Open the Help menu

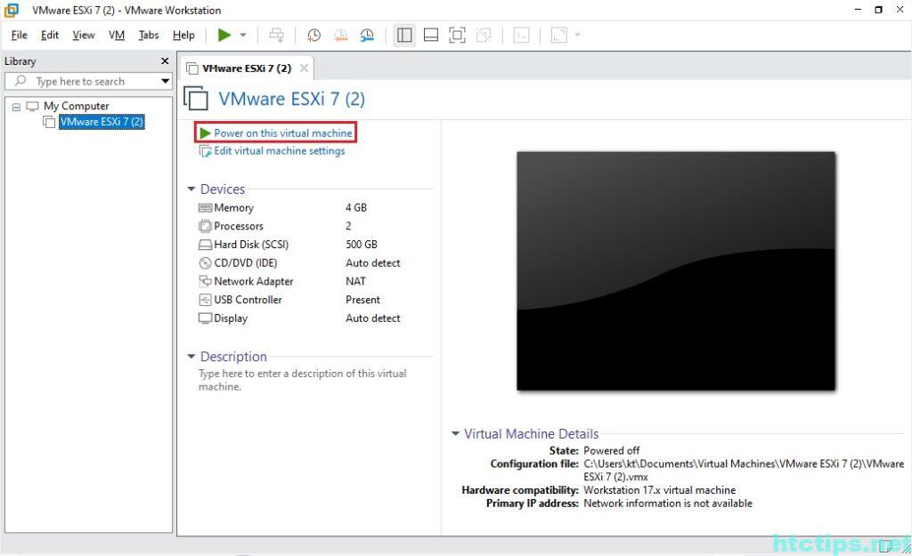(x=183, y=36)
